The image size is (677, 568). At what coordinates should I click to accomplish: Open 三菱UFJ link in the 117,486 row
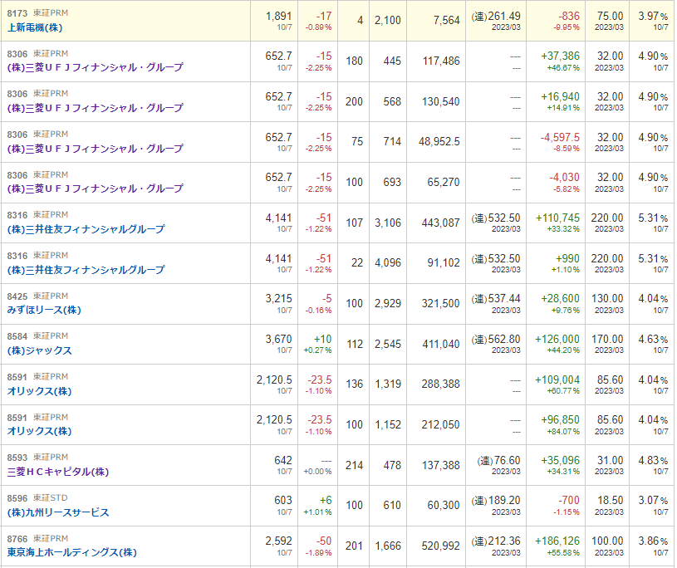tap(95, 67)
